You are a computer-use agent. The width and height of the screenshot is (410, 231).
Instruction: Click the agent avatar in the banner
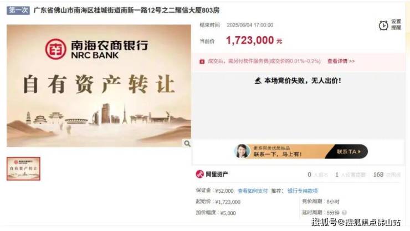point(242,151)
